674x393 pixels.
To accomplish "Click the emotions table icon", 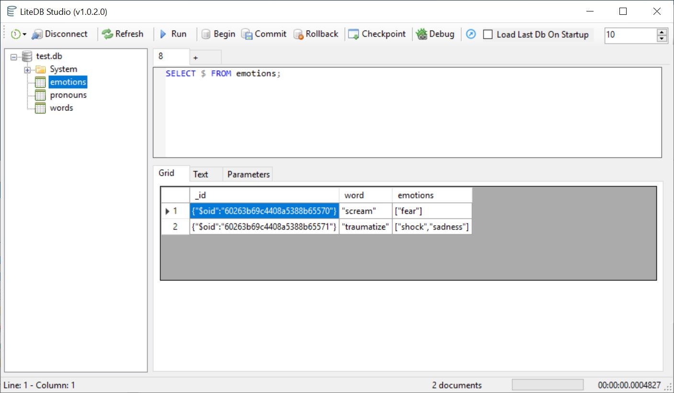I will pyautogui.click(x=41, y=82).
